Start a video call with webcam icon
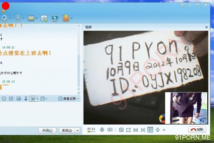 point(4,18)
